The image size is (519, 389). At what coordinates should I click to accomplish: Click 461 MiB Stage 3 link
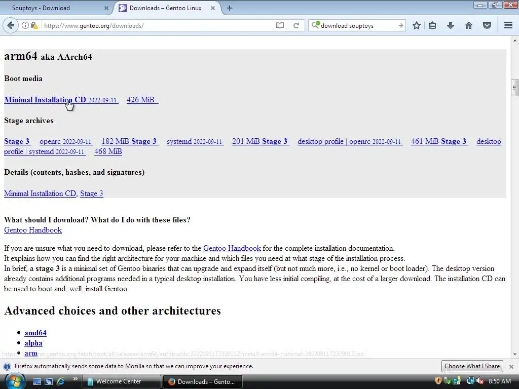tap(439, 141)
